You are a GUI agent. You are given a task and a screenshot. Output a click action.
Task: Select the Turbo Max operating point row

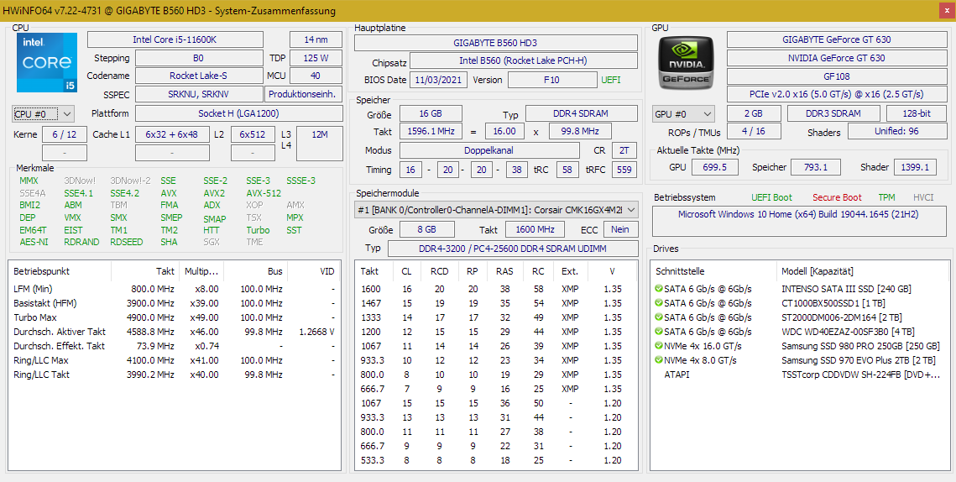tap(175, 317)
